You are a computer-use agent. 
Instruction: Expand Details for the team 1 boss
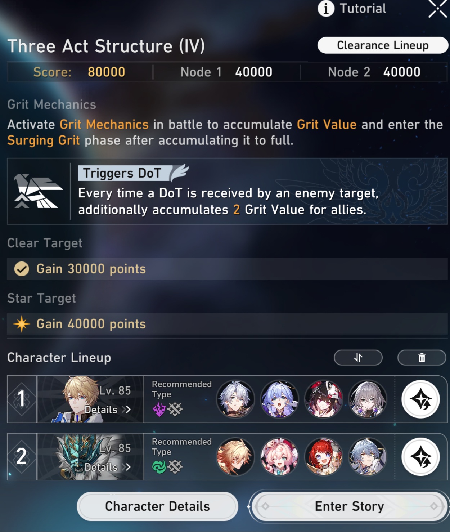click(107, 410)
